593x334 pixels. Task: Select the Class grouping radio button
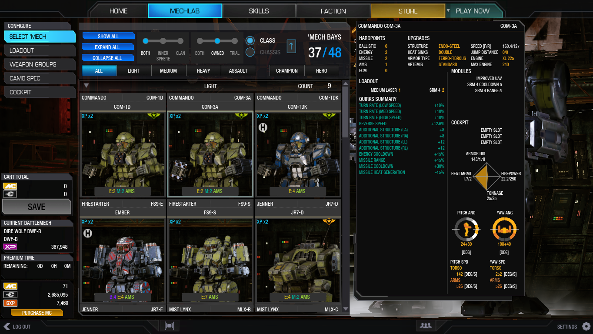point(250,41)
